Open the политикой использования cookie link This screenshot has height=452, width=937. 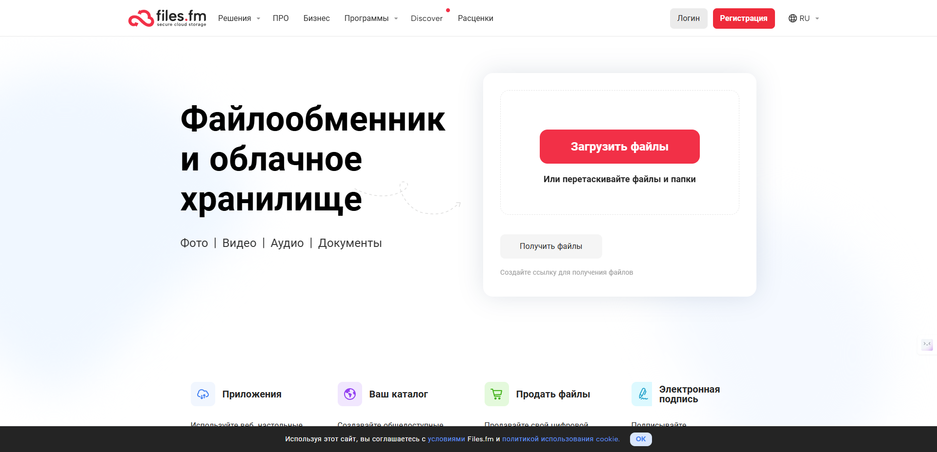tap(561, 439)
